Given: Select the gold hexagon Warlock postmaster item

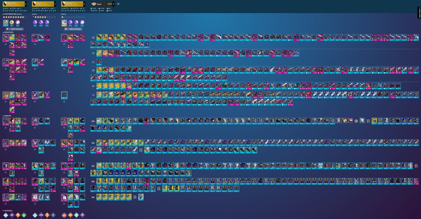Looking at the screenshot, I should pos(12,22).
